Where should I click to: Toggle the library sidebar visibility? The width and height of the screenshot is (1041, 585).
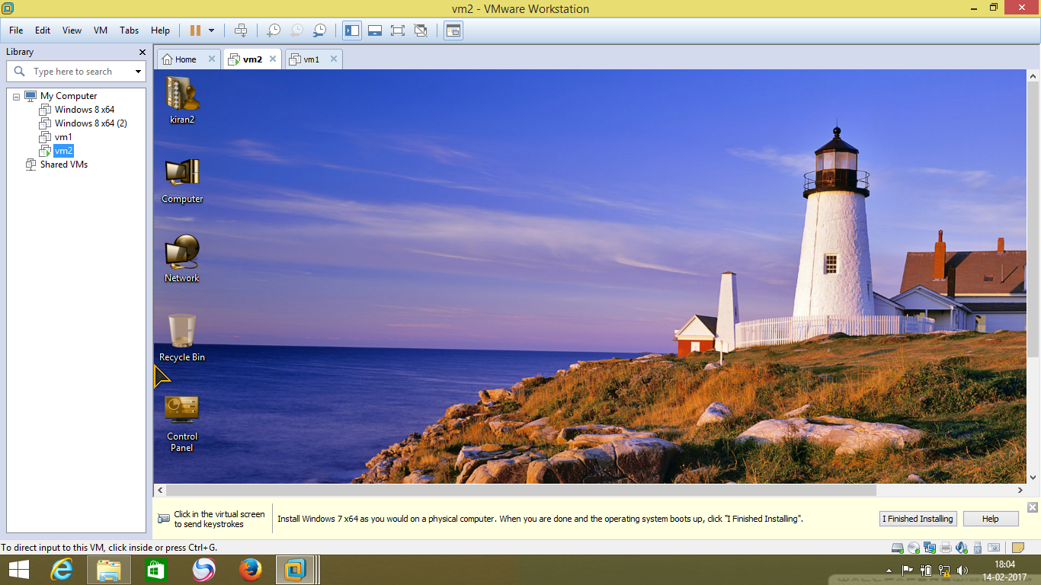[352, 30]
